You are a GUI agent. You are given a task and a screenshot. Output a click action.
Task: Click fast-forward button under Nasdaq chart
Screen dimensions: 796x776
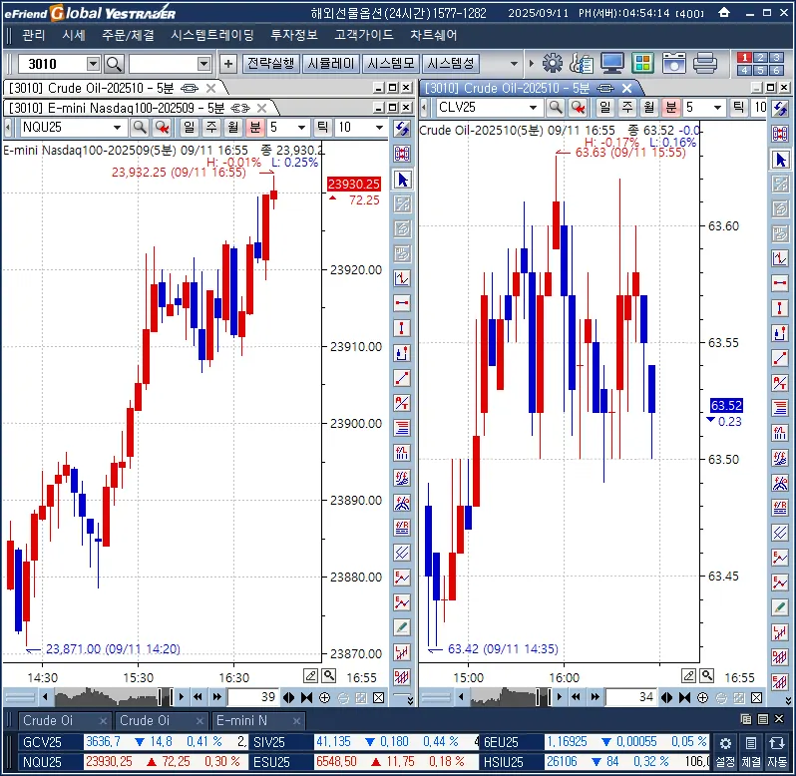[216, 697]
